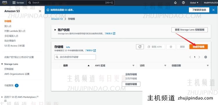This screenshot has height=105, width=218.
Task: Open 对象 Lambda 接入点 in sidebar
Action: [15, 31]
